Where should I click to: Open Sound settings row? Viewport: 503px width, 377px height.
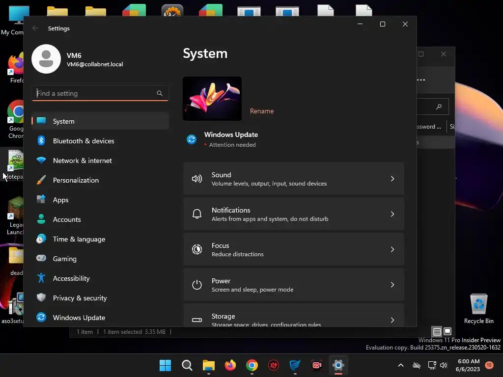[x=294, y=179]
